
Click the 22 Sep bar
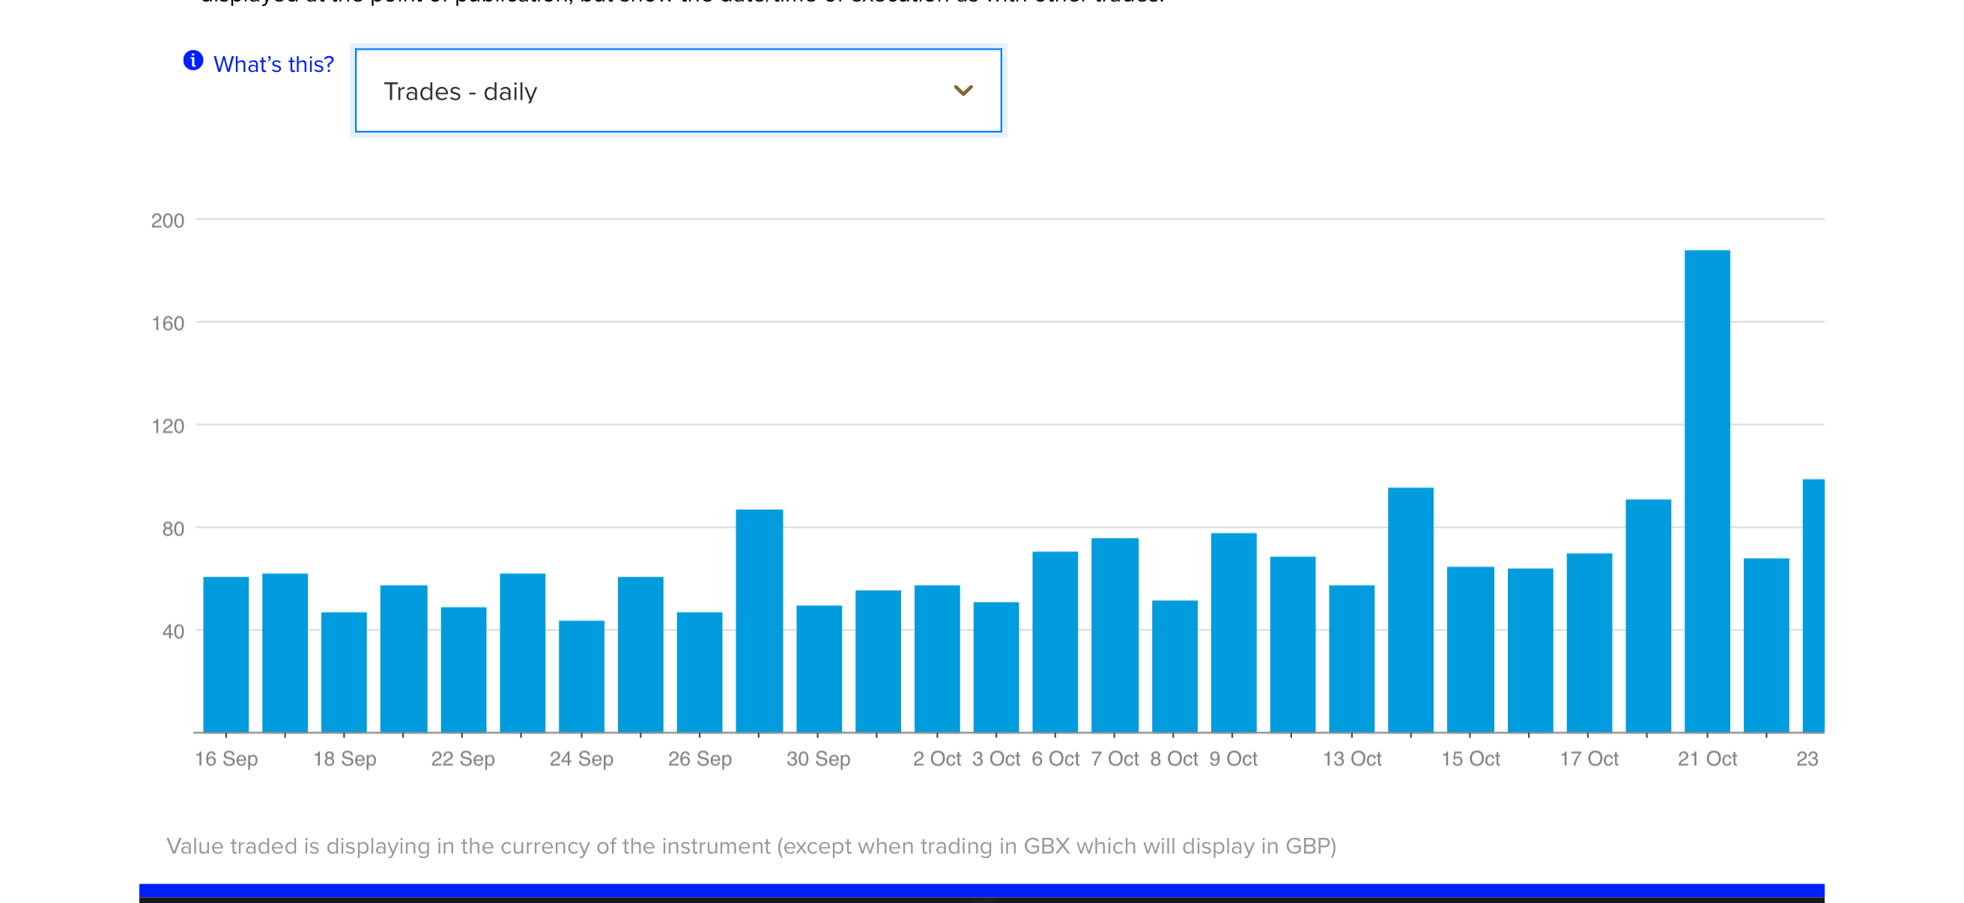click(x=463, y=669)
